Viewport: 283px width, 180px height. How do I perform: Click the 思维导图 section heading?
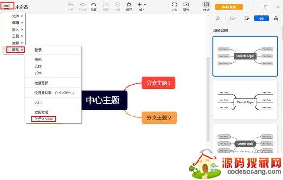[x=220, y=31]
